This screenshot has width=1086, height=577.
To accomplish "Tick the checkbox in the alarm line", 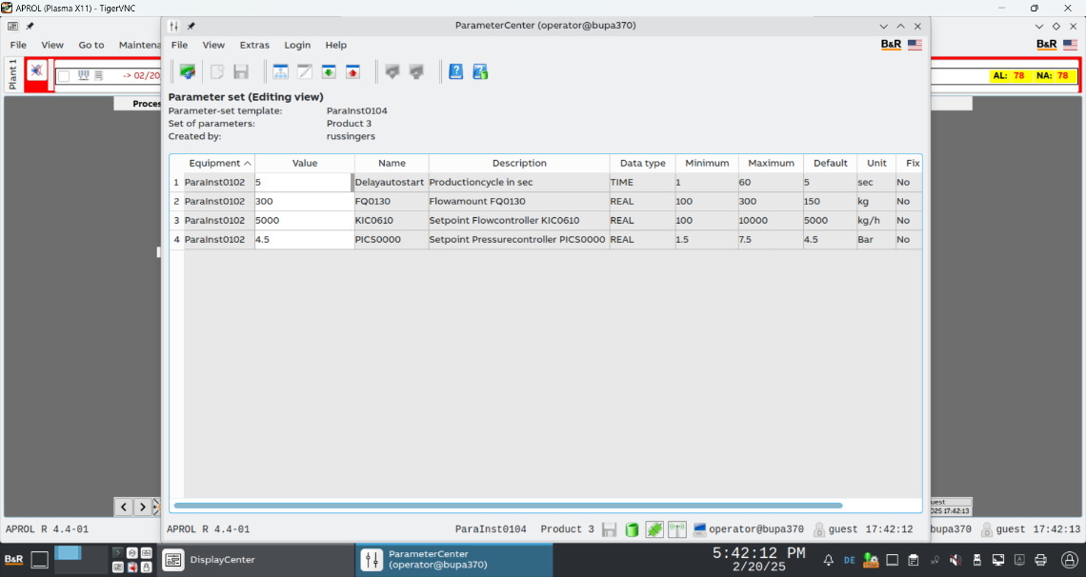I will (64, 76).
